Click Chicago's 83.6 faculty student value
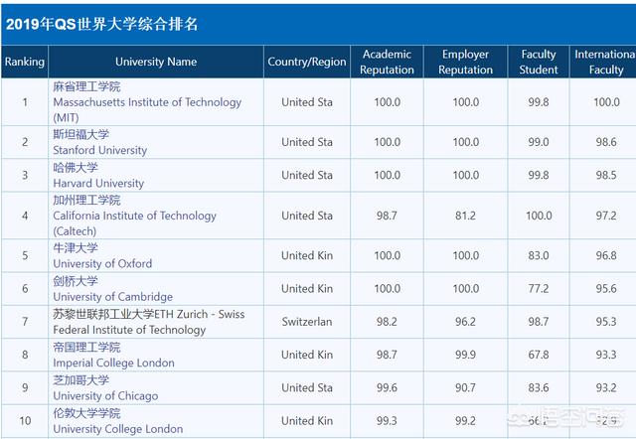Screen dimensions: 636x439 click(x=539, y=388)
